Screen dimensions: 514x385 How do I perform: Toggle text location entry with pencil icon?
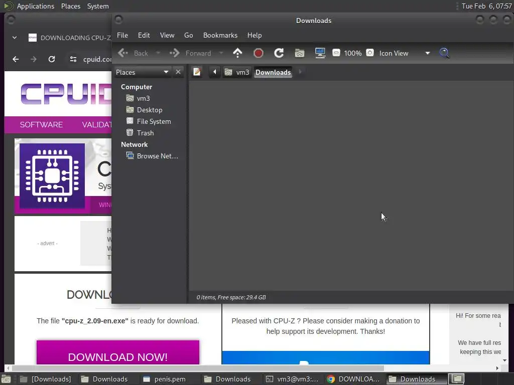197,72
